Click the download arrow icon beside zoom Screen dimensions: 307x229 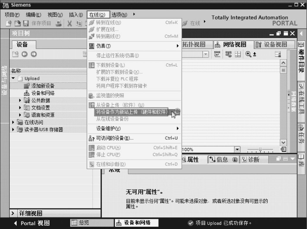255,54
